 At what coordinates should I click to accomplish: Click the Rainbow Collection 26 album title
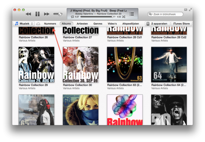[x=33, y=37]
